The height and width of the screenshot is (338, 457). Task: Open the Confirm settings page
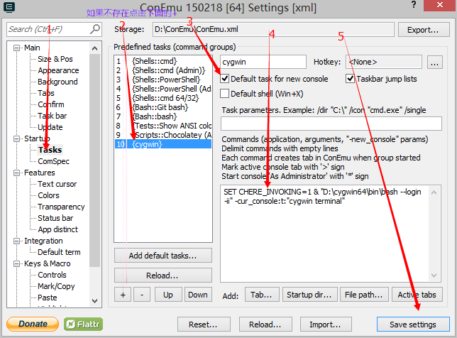pos(51,104)
